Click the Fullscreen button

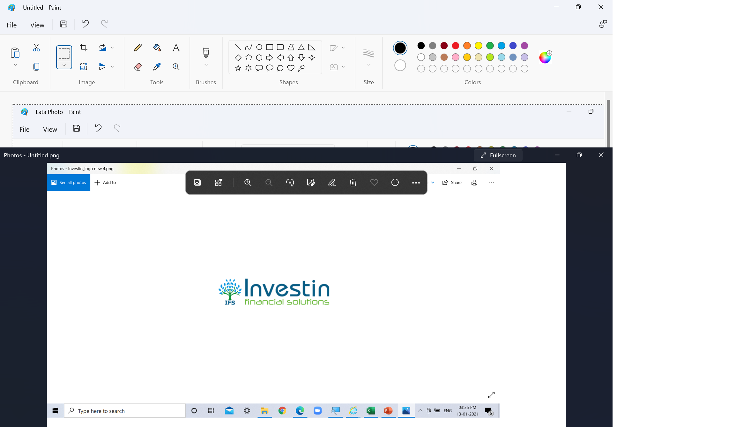coord(498,155)
